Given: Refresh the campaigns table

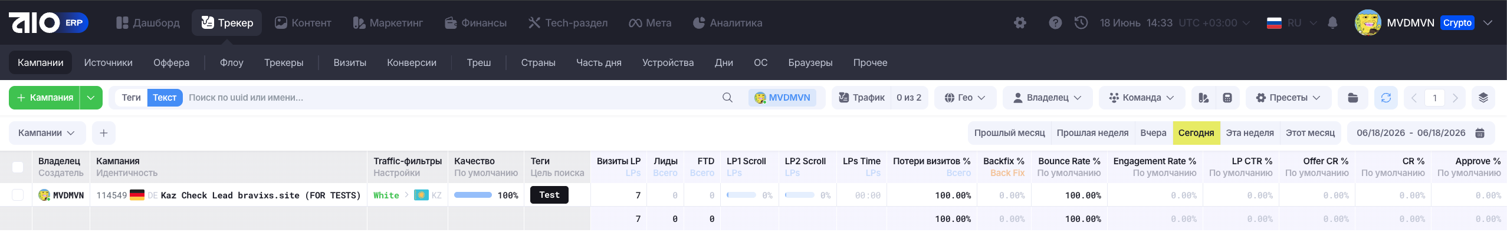Looking at the screenshot, I should coord(1386,98).
